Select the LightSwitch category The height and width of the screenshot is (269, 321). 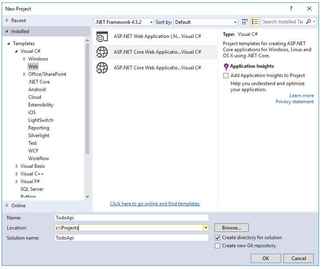[41, 120]
